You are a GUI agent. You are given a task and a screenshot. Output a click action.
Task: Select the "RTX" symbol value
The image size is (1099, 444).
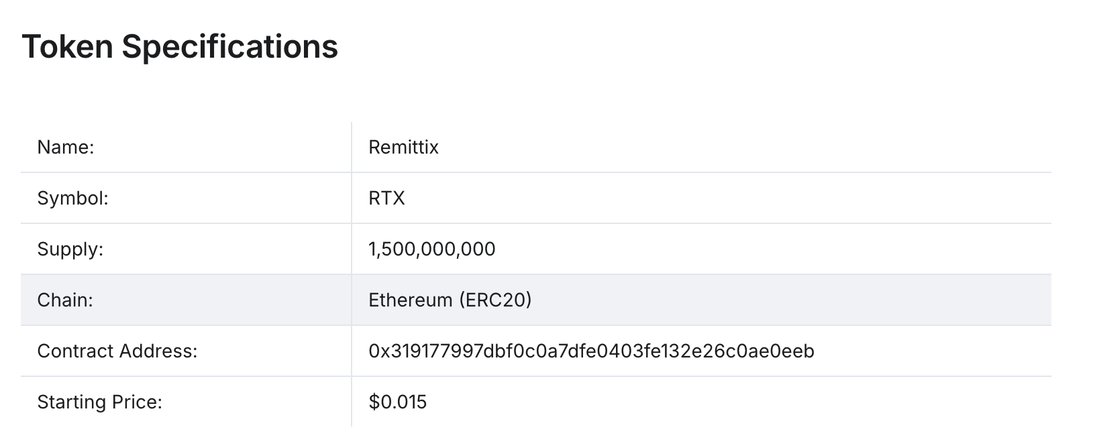click(386, 198)
